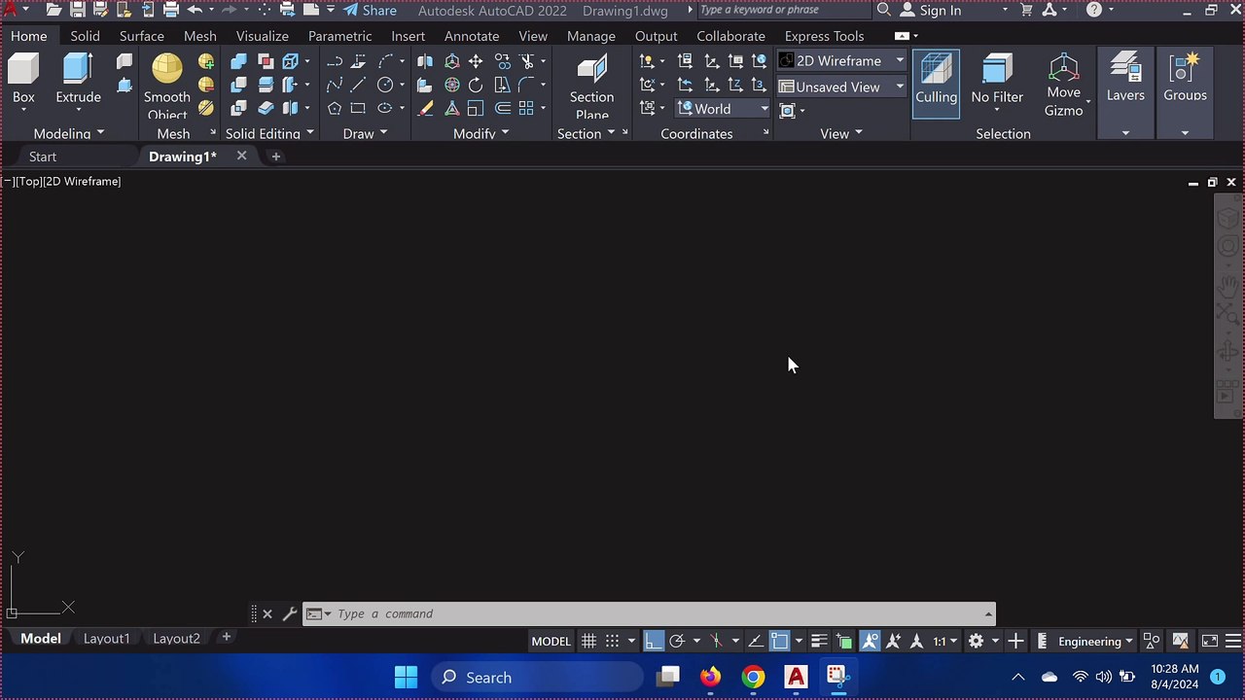Viewport: 1245px width, 700px height.
Task: Open the Start file tab
Action: [x=43, y=157]
